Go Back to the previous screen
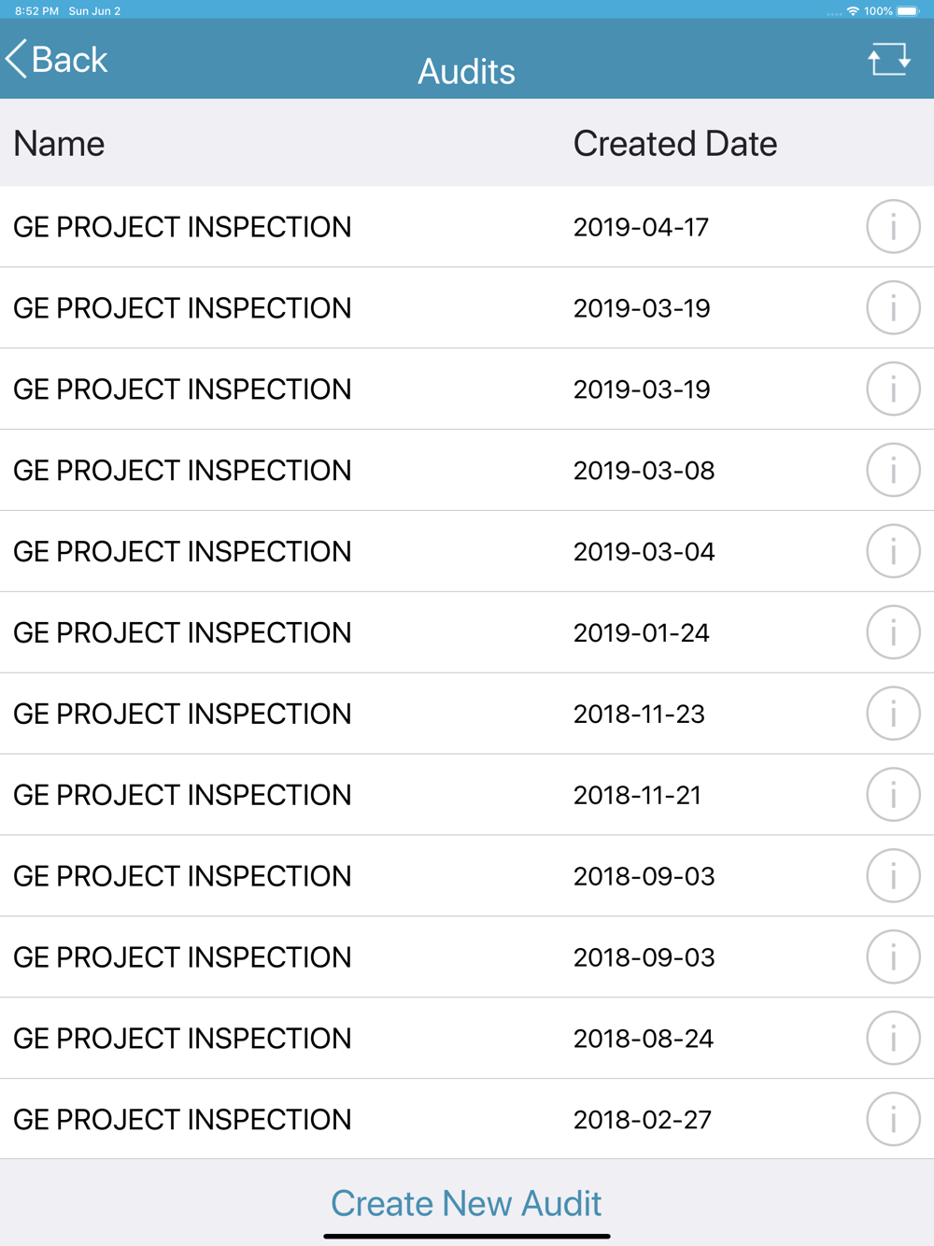The width and height of the screenshot is (934, 1246). tap(57, 60)
